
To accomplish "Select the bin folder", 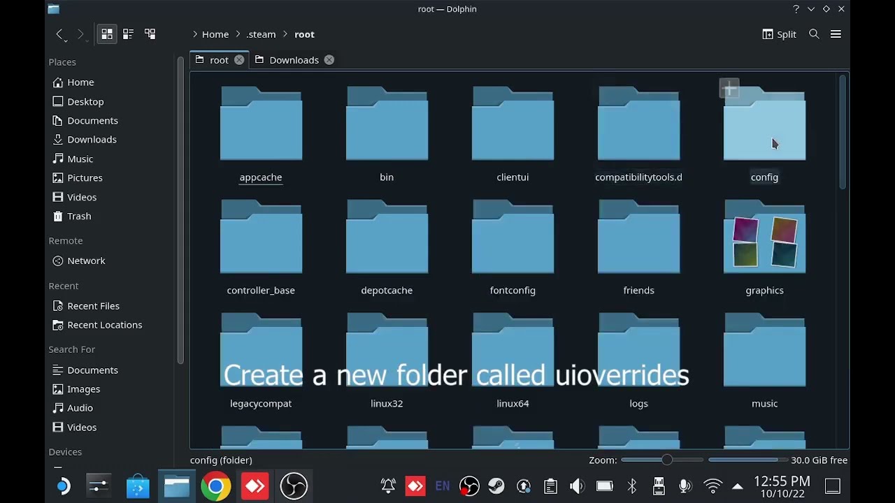I will pos(387,124).
